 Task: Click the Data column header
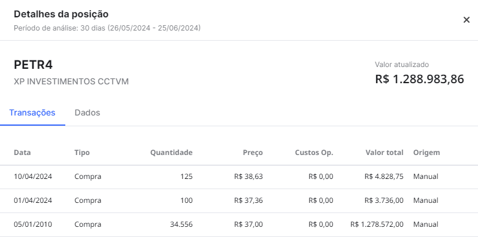point(22,152)
